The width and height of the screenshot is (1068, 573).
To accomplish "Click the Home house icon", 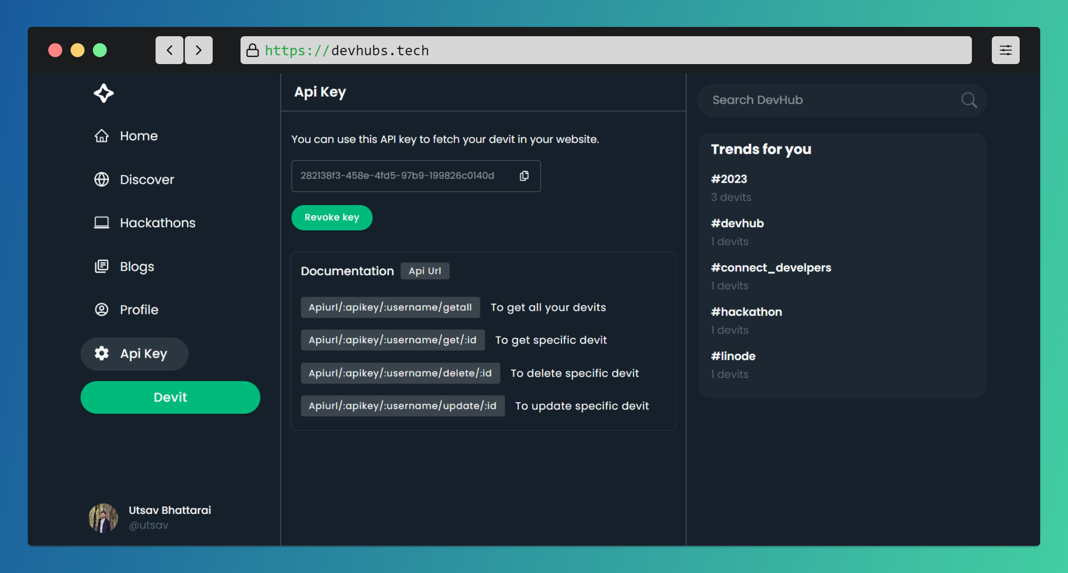I will click(102, 136).
